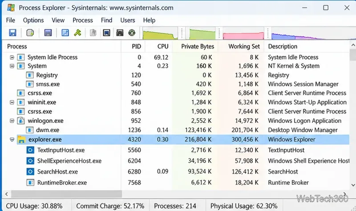This screenshot has height=211, width=356.
Task: Click the vertical scrollbar up arrow
Action: coord(353,45)
